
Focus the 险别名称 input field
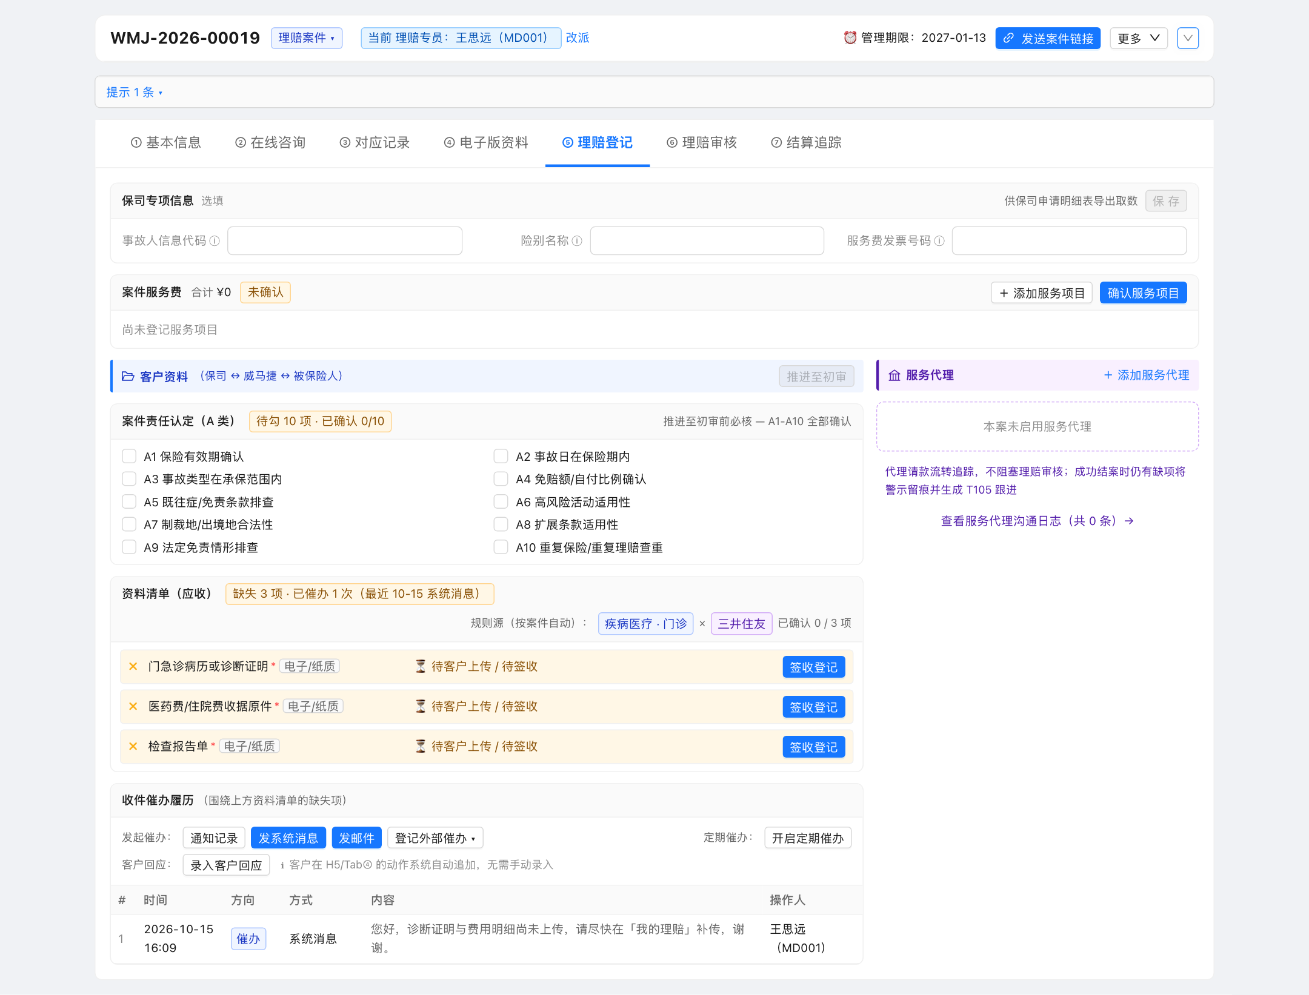pos(707,241)
